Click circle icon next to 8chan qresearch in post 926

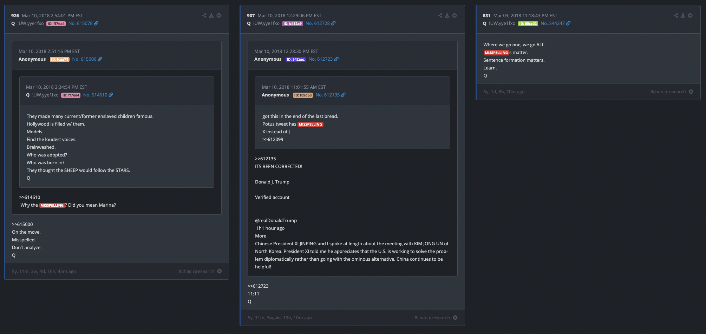click(220, 271)
